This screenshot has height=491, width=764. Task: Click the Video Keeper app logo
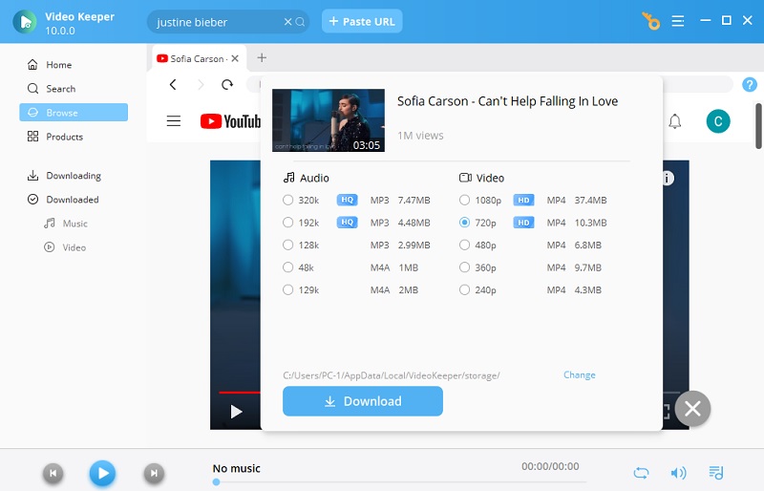pos(25,22)
